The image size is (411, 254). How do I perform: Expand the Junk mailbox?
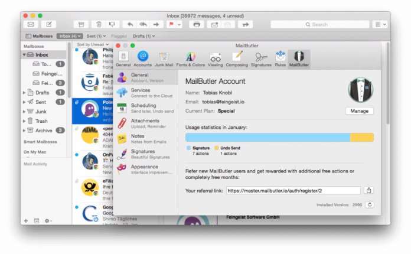coord(24,112)
